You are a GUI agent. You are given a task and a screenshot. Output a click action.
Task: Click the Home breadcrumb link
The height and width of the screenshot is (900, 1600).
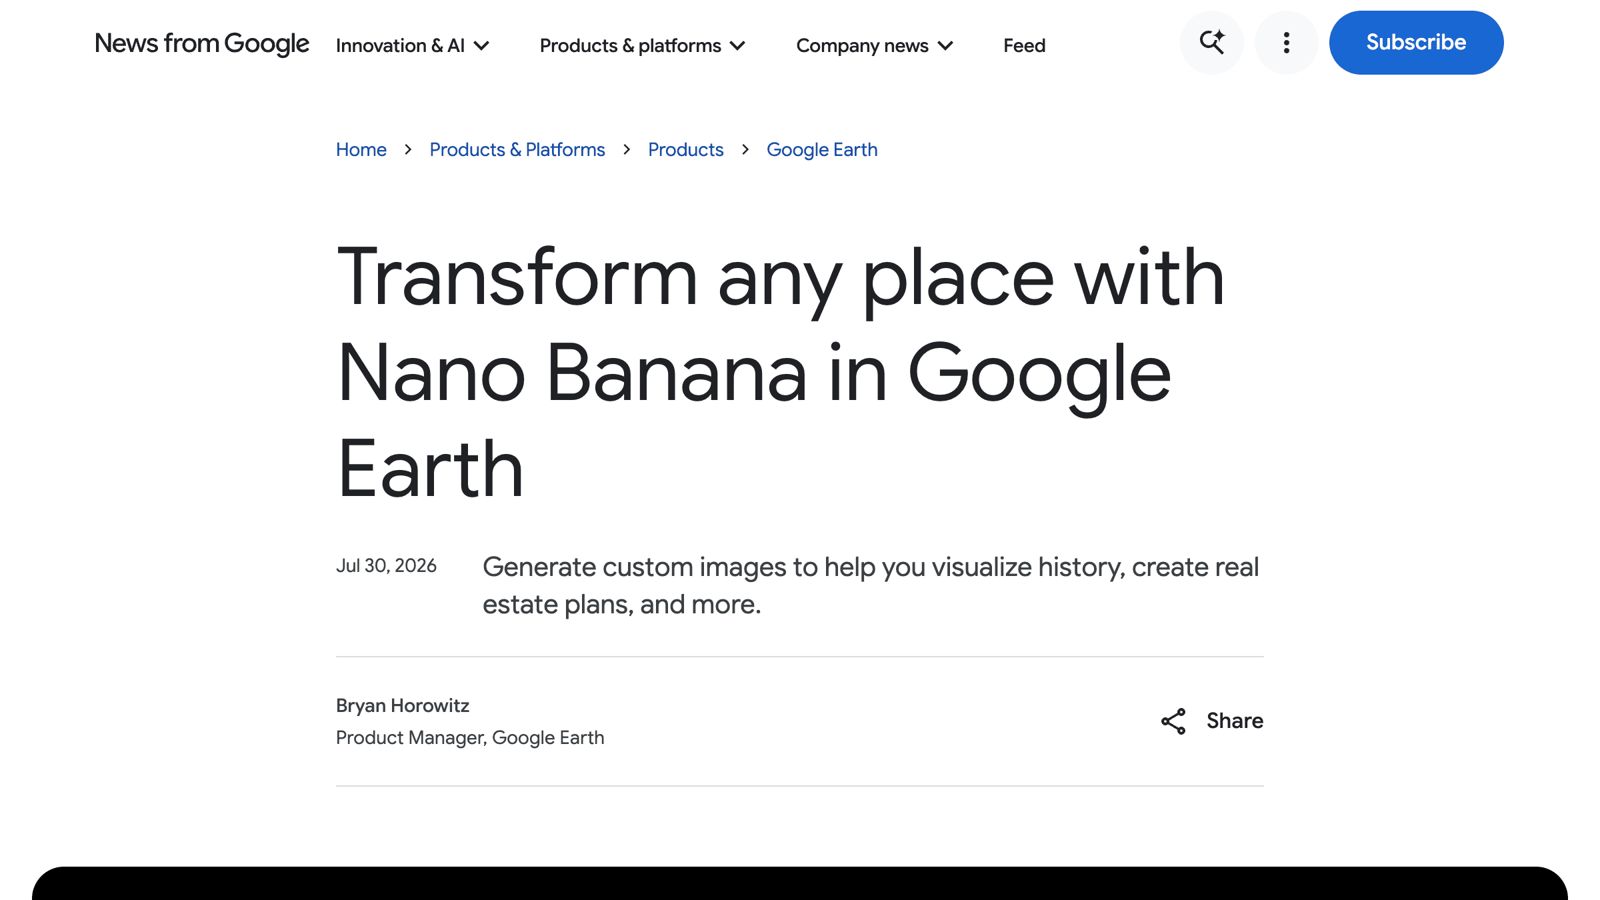click(x=361, y=149)
